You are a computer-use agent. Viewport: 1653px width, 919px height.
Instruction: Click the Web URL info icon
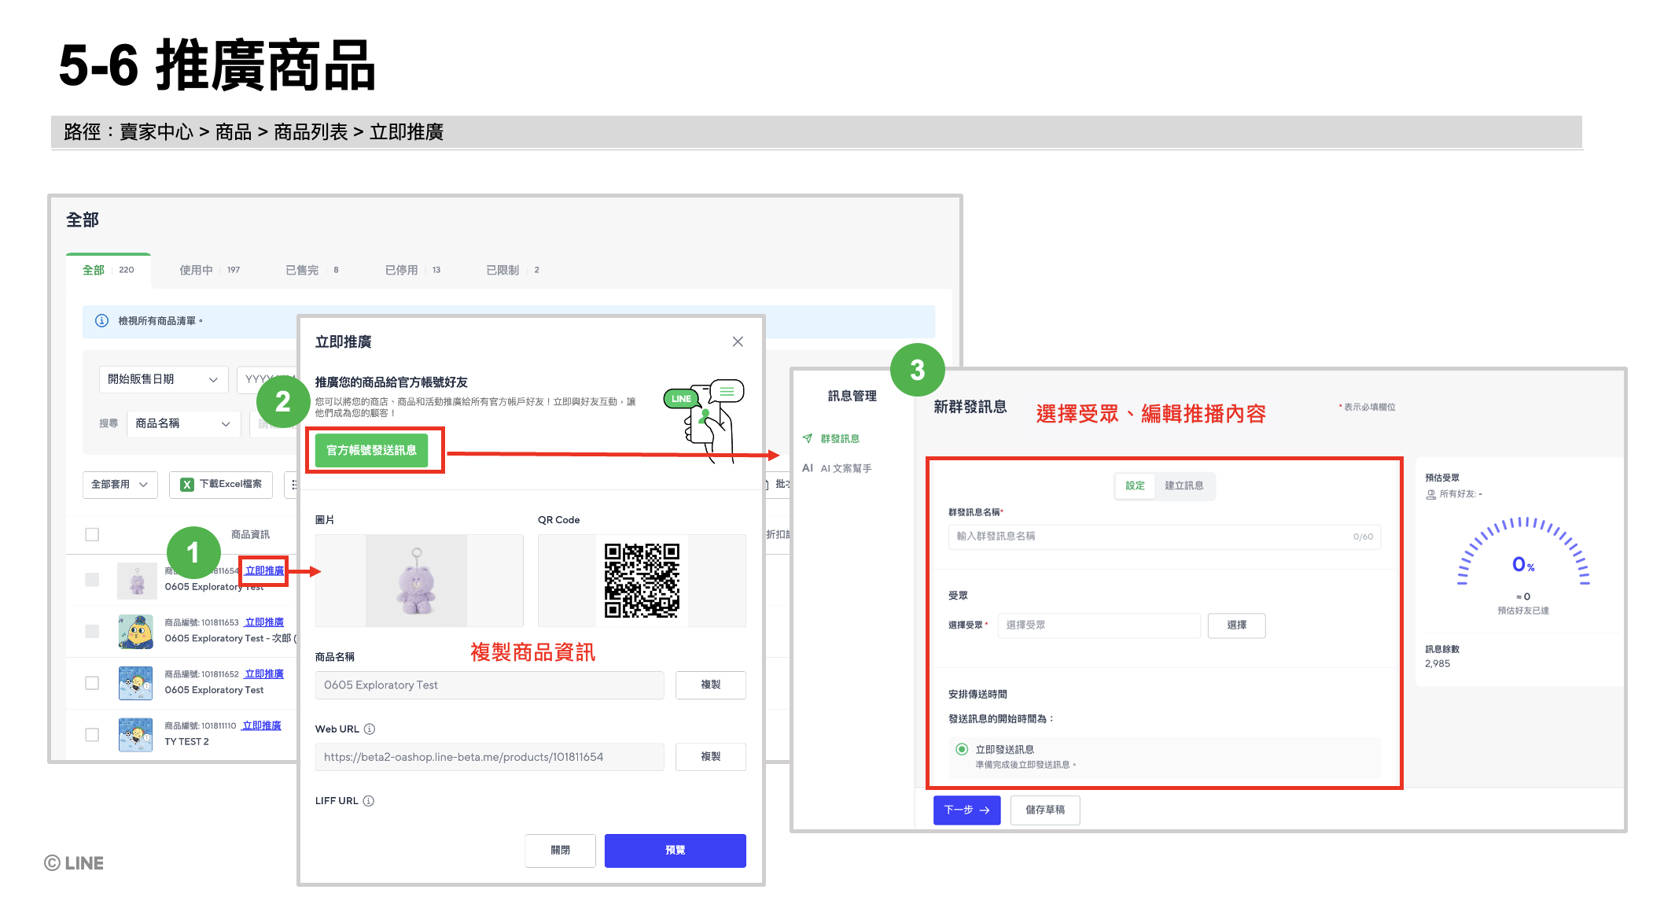[x=370, y=729]
